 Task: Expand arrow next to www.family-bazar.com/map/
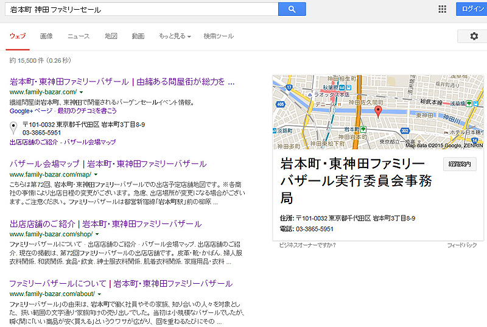coord(96,175)
